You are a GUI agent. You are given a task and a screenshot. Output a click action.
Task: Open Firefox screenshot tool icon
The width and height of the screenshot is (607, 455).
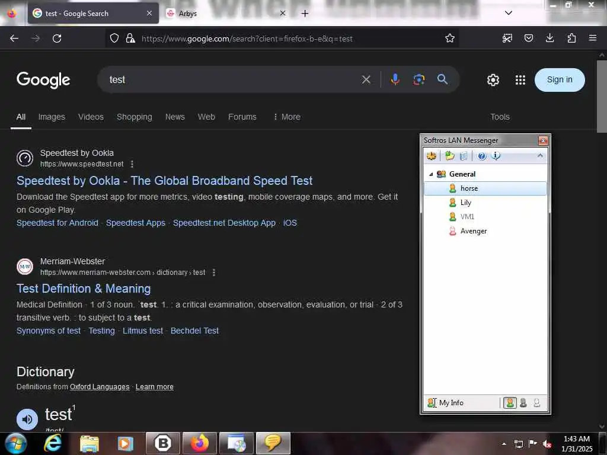click(x=507, y=39)
